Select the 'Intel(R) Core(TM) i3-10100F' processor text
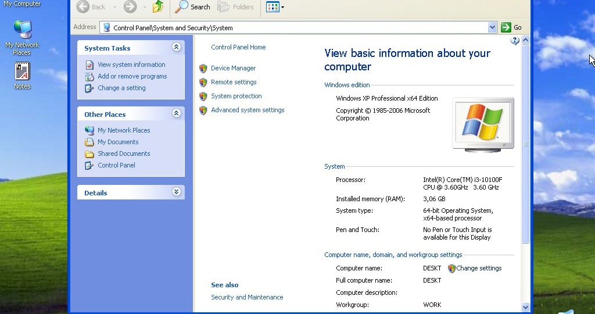 click(x=463, y=180)
